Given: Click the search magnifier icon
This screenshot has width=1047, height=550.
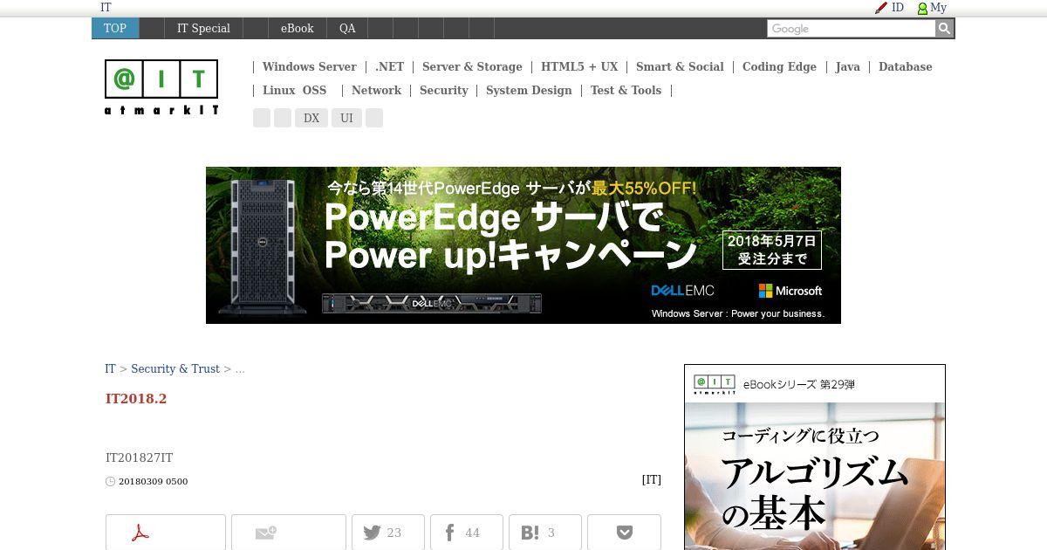Looking at the screenshot, I should [x=944, y=29].
